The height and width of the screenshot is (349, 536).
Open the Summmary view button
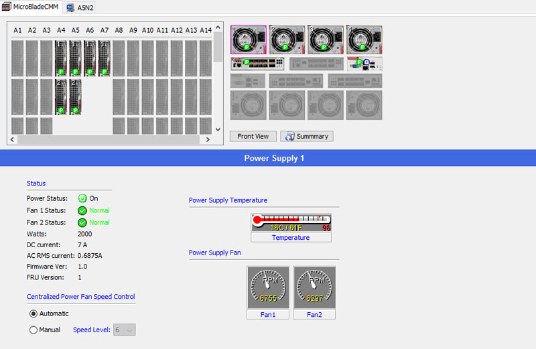point(306,136)
